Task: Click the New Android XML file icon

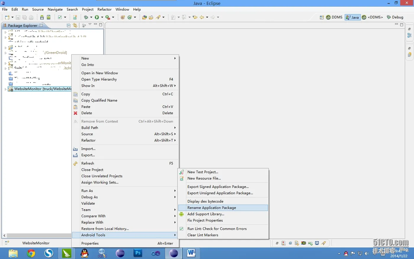Action: pyautogui.click(x=75, y=17)
